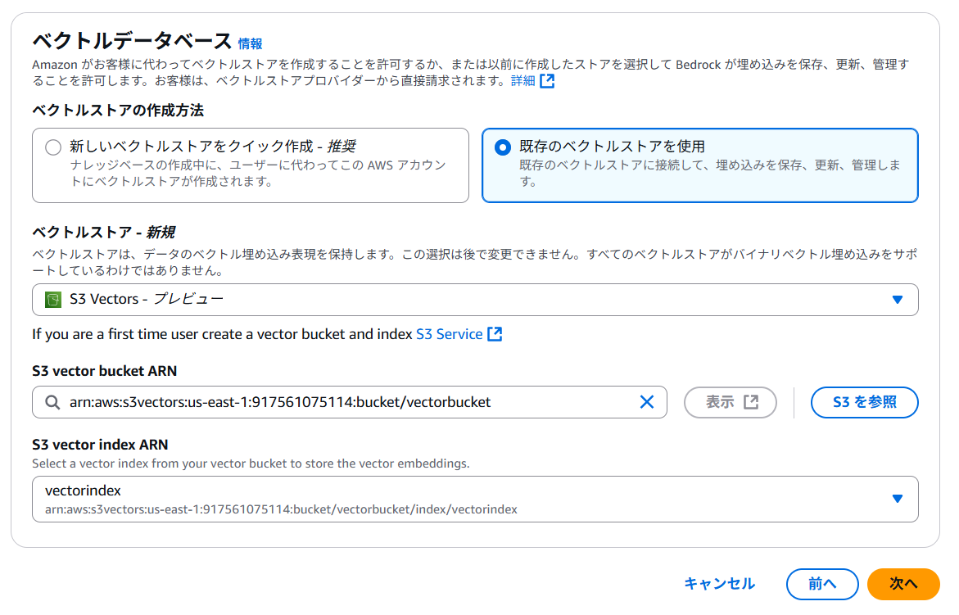Image resolution: width=959 pixels, height=615 pixels.
Task: Open the 詳細 details link
Action: point(523,81)
